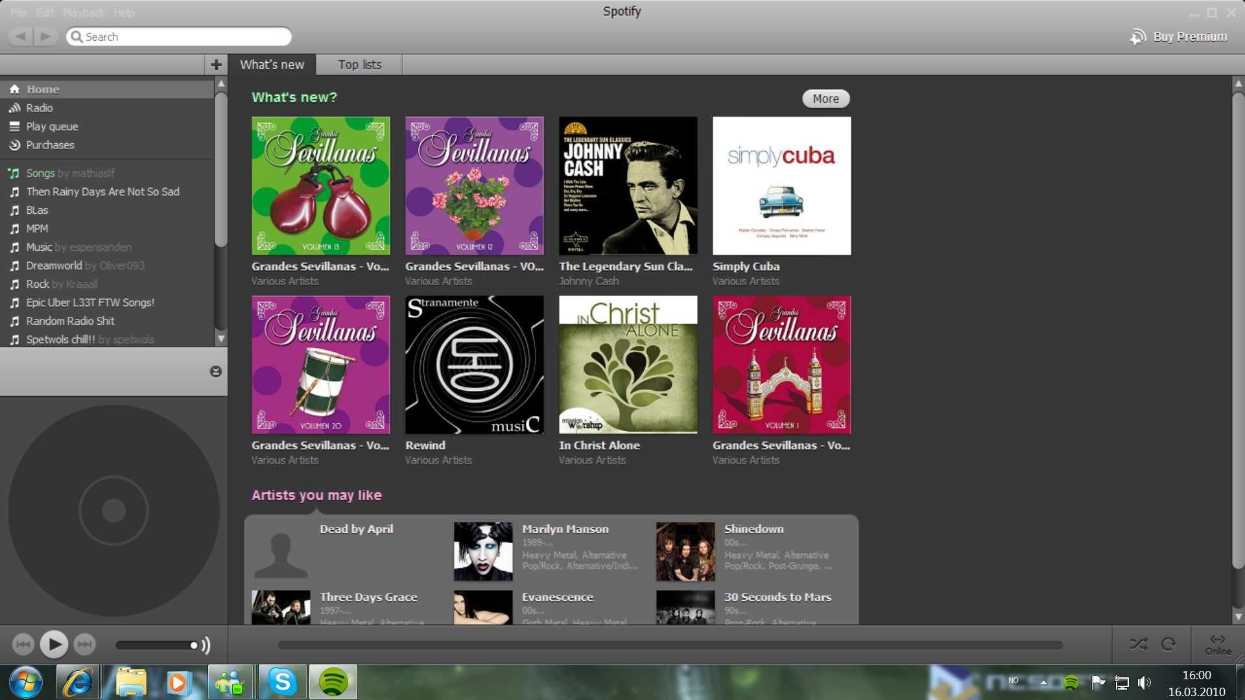This screenshot has width=1245, height=700.
Task: Select 'Dreamworld by Oliver093' playlist
Action: 107,266
